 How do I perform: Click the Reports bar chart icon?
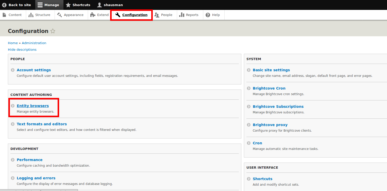tap(182, 15)
